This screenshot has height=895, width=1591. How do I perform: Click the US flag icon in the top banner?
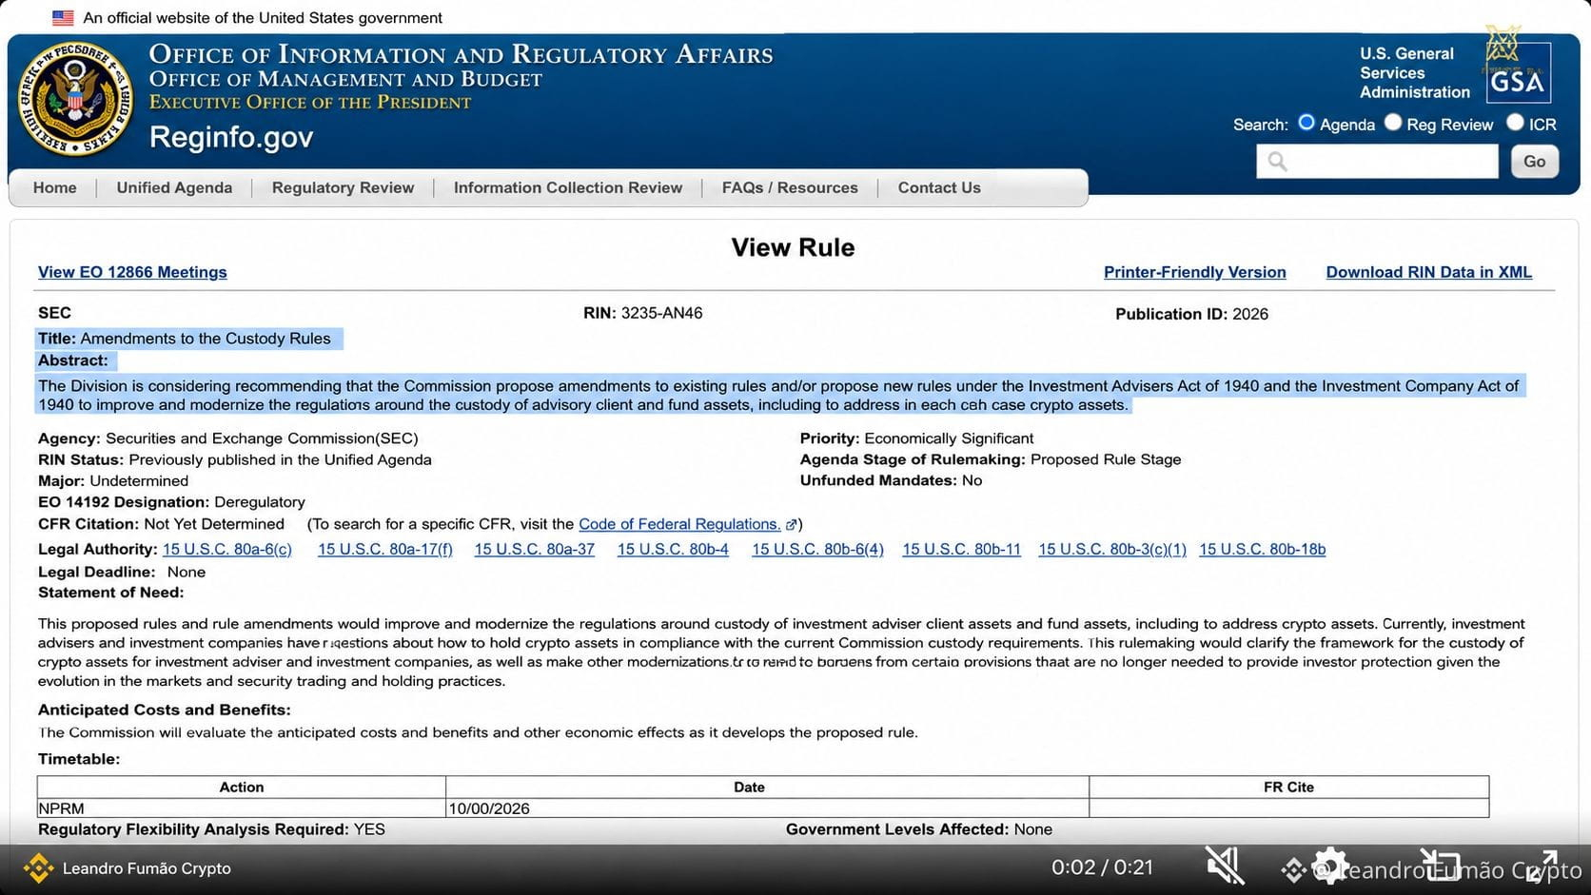coord(63,17)
